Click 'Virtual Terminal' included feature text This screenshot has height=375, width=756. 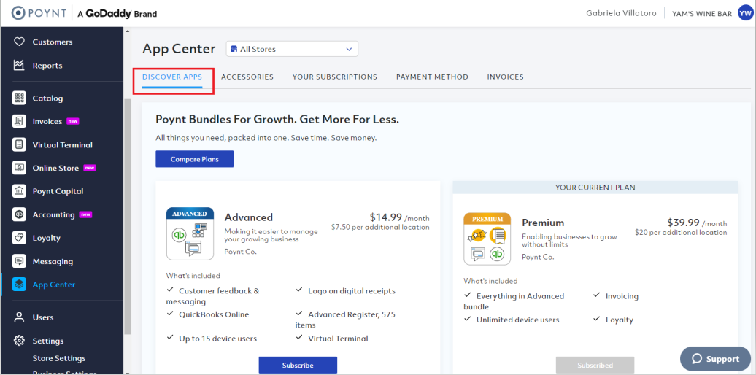pyautogui.click(x=338, y=339)
